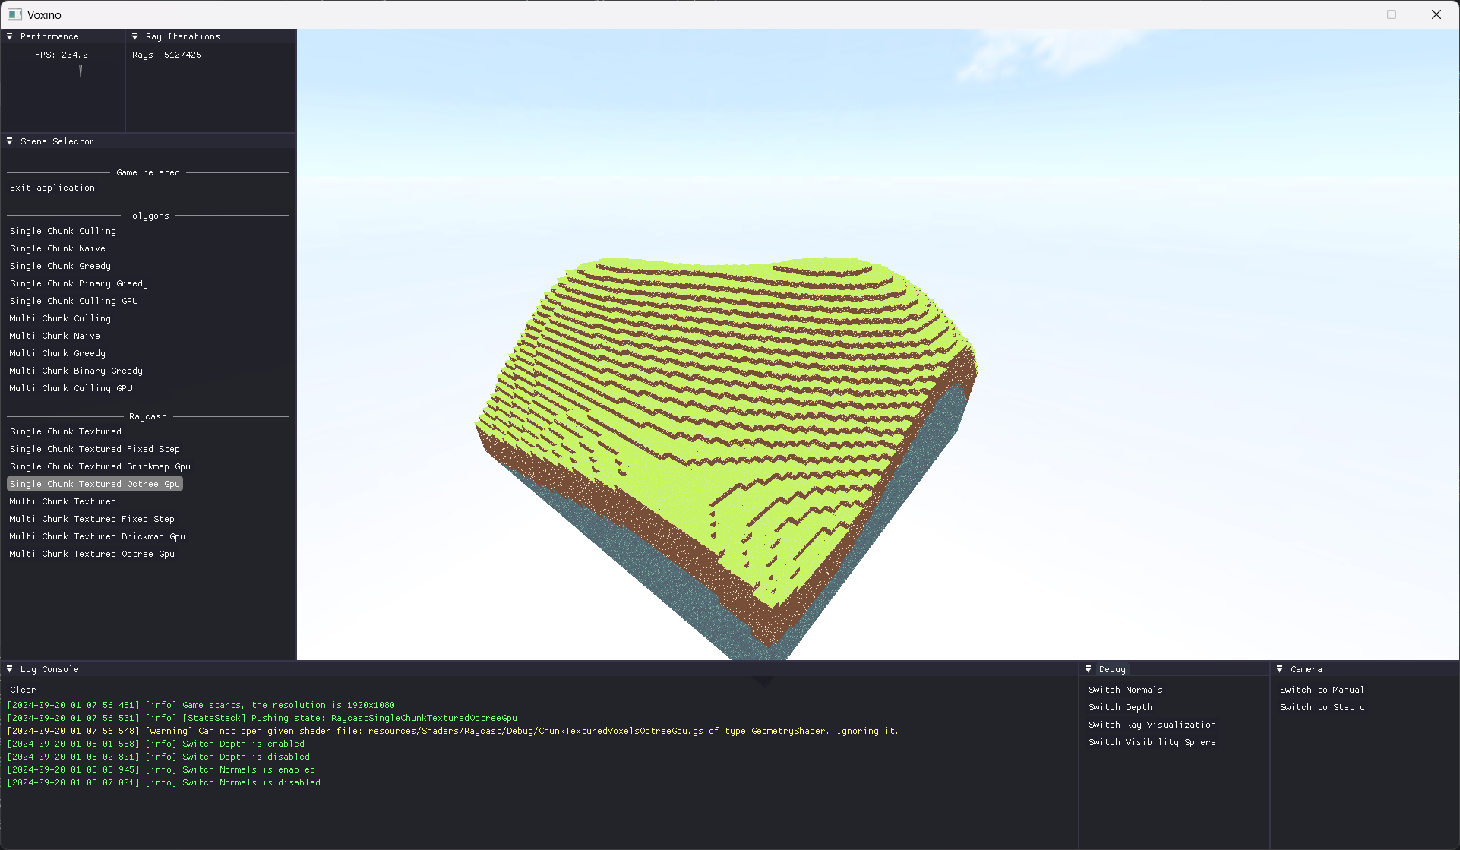Collapse the Performance panel triangle

[x=10, y=36]
